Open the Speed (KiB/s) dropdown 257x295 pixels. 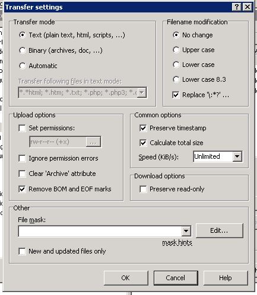click(x=237, y=156)
